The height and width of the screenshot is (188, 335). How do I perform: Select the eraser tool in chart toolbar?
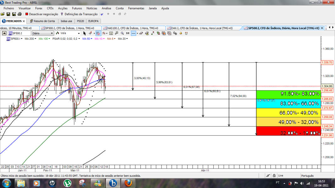pos(141,33)
